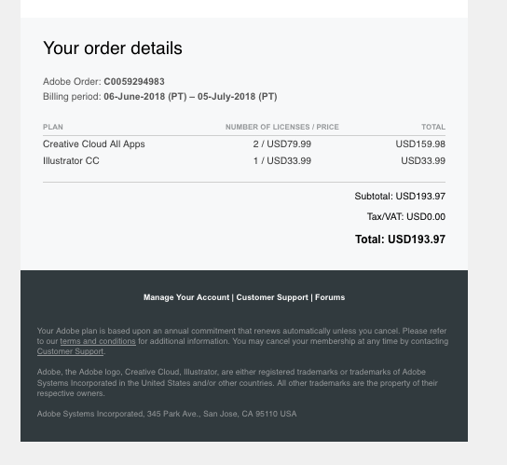507x465 pixels.
Task: Open the terms and conditions link
Action: tap(98, 341)
